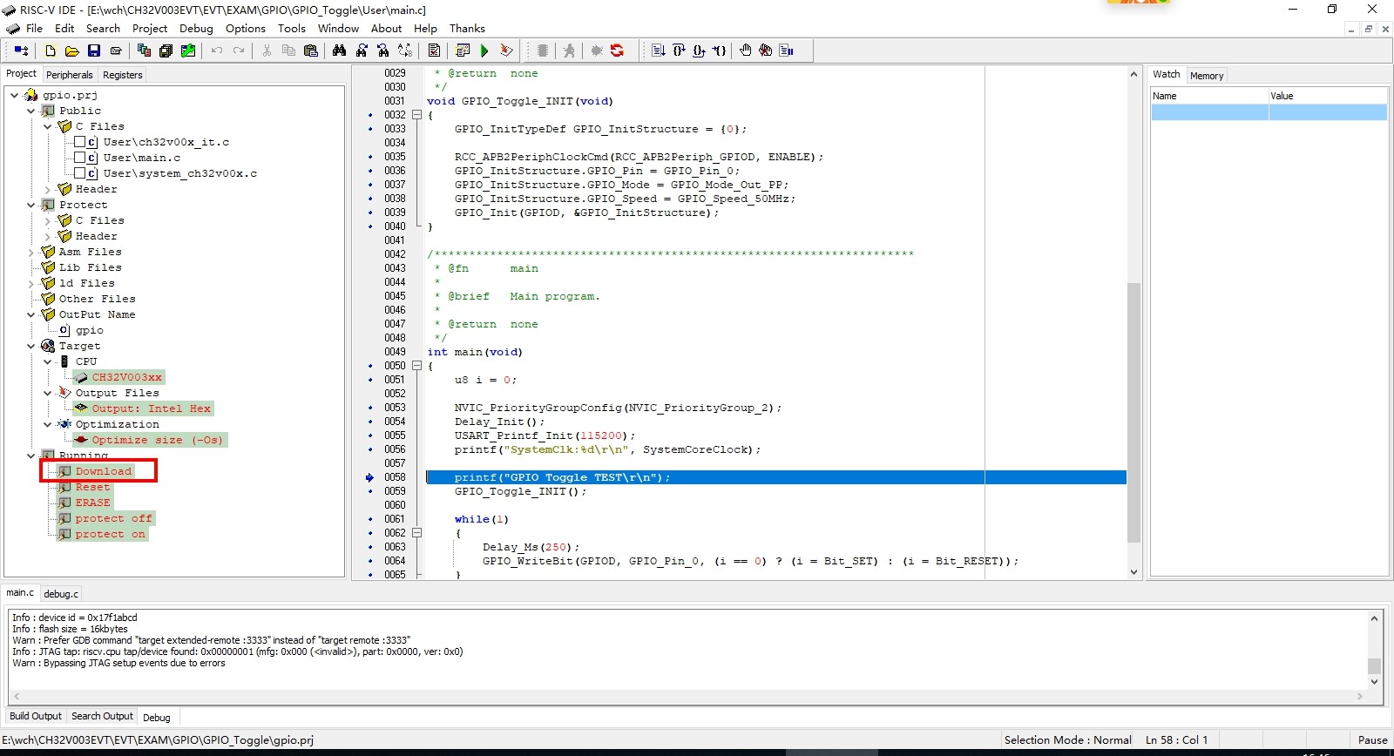
Task: Click the ERASE item under Running
Action: 92,503
